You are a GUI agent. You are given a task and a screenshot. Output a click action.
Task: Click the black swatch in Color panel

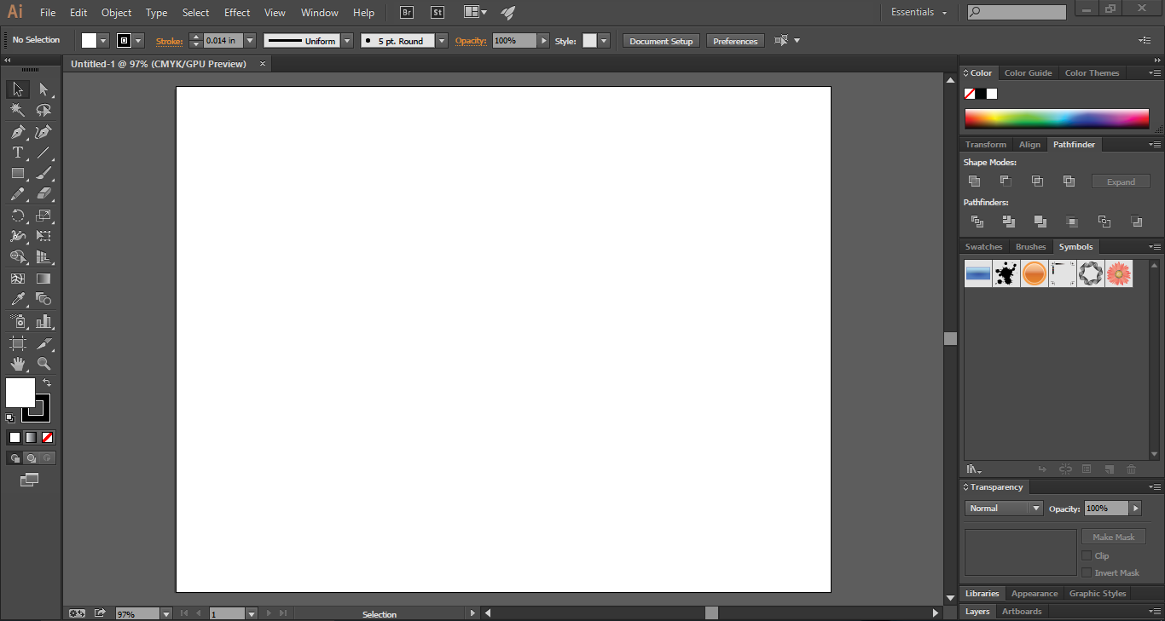(x=981, y=94)
